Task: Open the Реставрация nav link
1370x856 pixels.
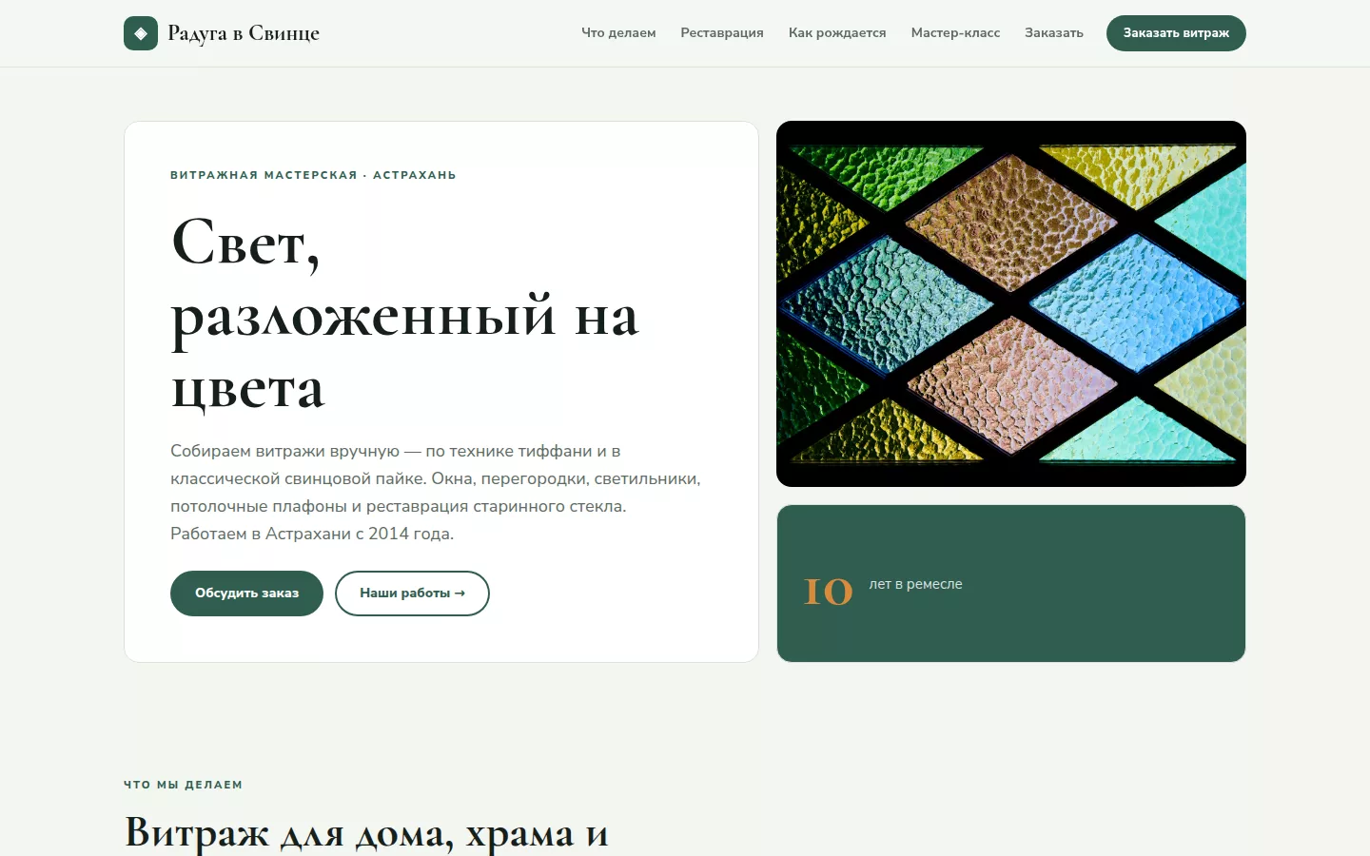Action: [722, 32]
